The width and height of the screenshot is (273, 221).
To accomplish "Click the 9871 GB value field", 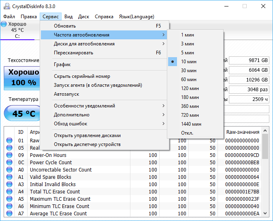I will (249, 60).
